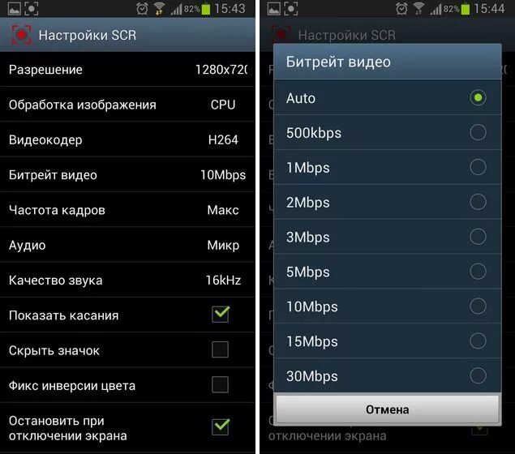Tap the screen capture icon in left status bar
Viewport: 515px width, 454px height.
[x=31, y=9]
